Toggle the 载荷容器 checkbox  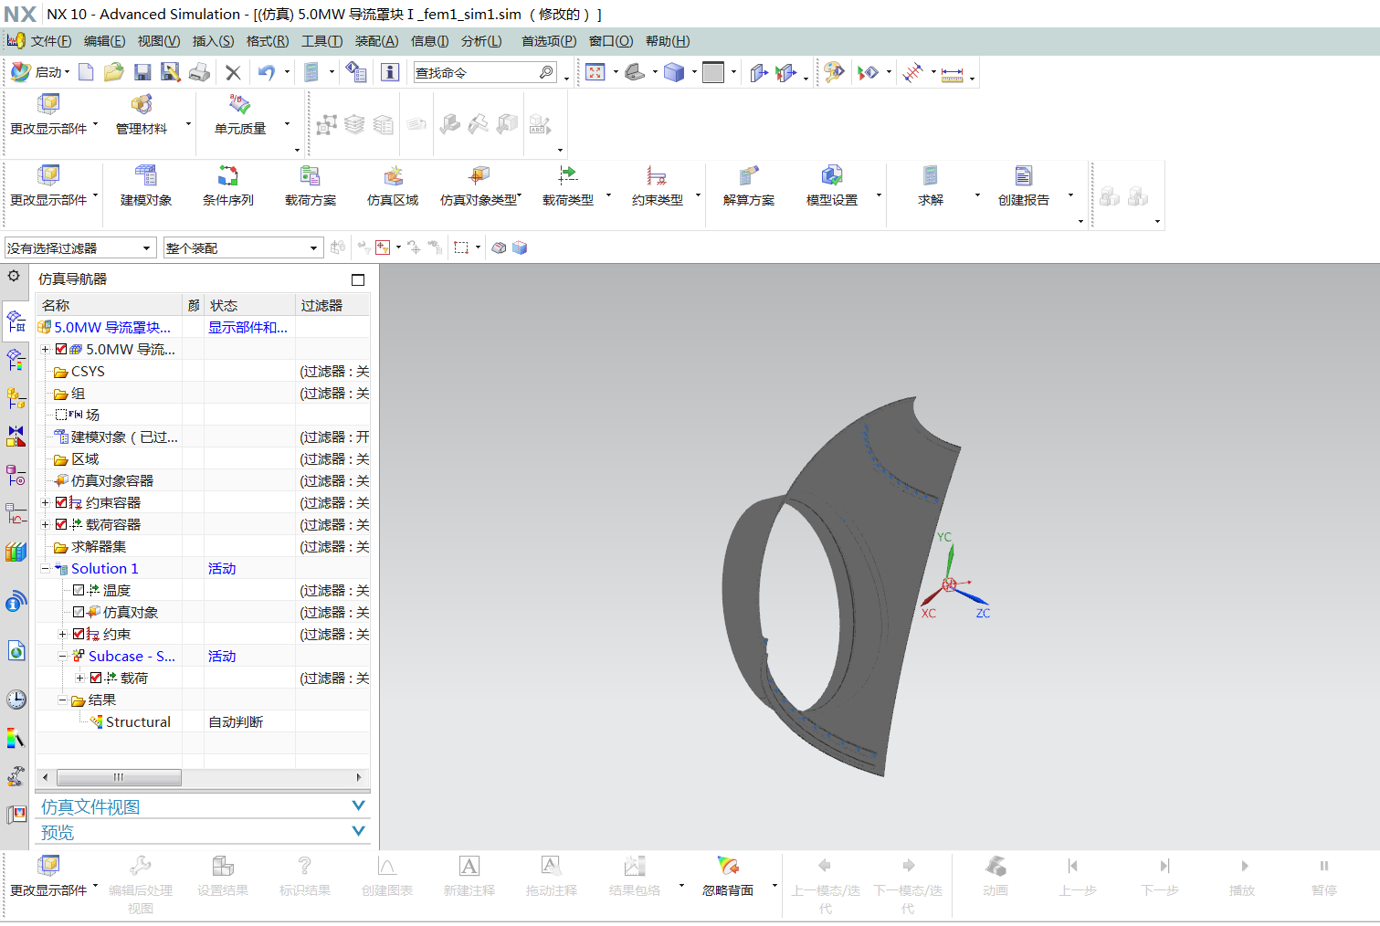point(61,524)
